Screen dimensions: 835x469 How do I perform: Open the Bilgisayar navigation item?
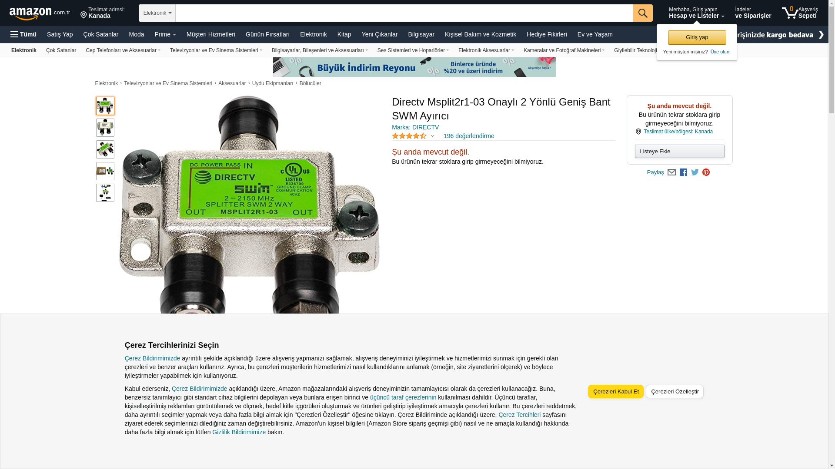point(421,34)
